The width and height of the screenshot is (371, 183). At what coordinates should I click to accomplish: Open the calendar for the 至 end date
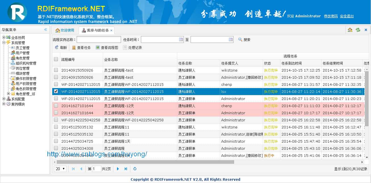point(231,39)
